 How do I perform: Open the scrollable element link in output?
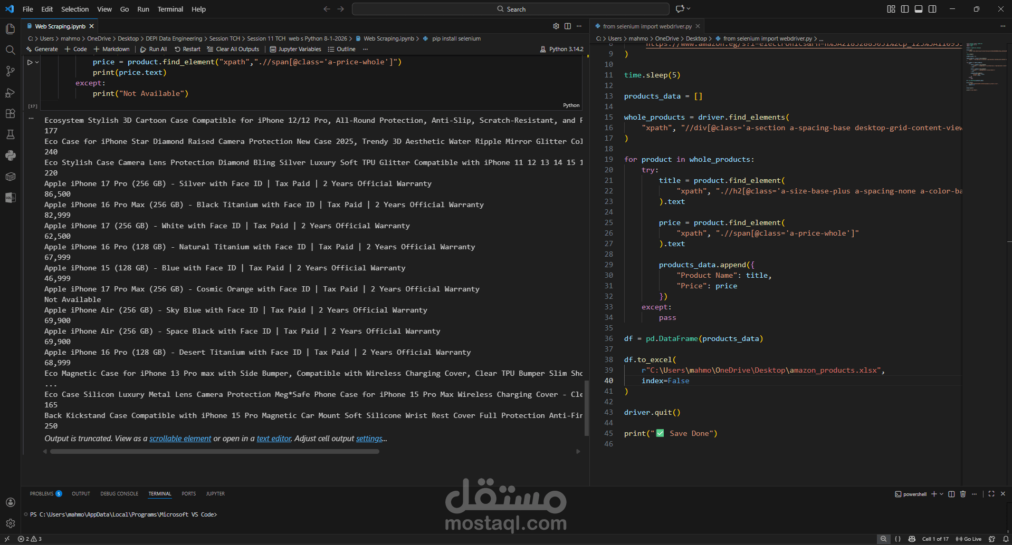(180, 439)
